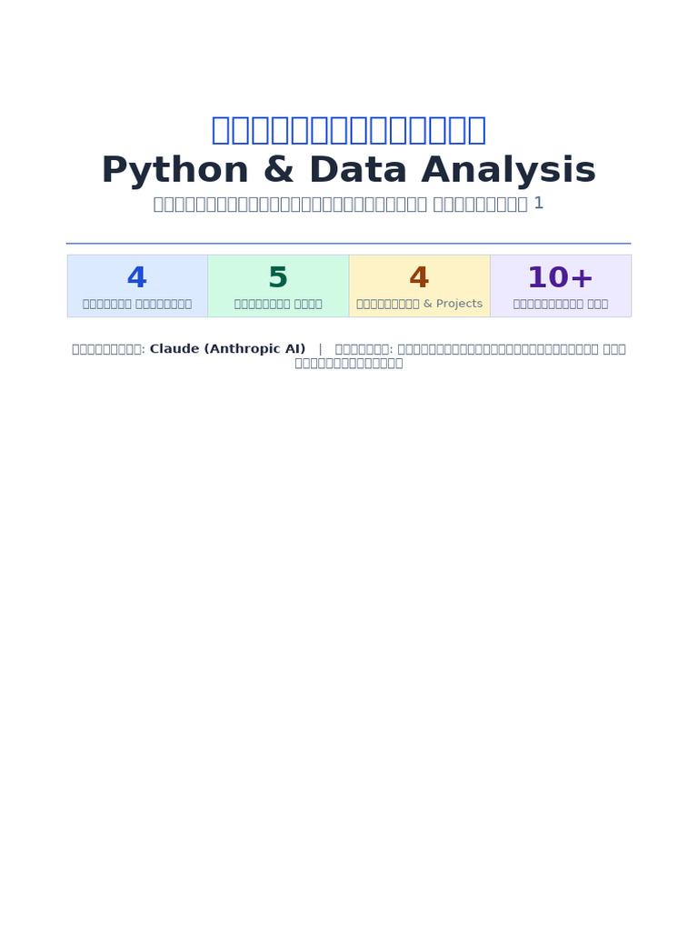The width and height of the screenshot is (698, 931).
Task: Select the ampersand in the main heading
Action: (x=279, y=169)
